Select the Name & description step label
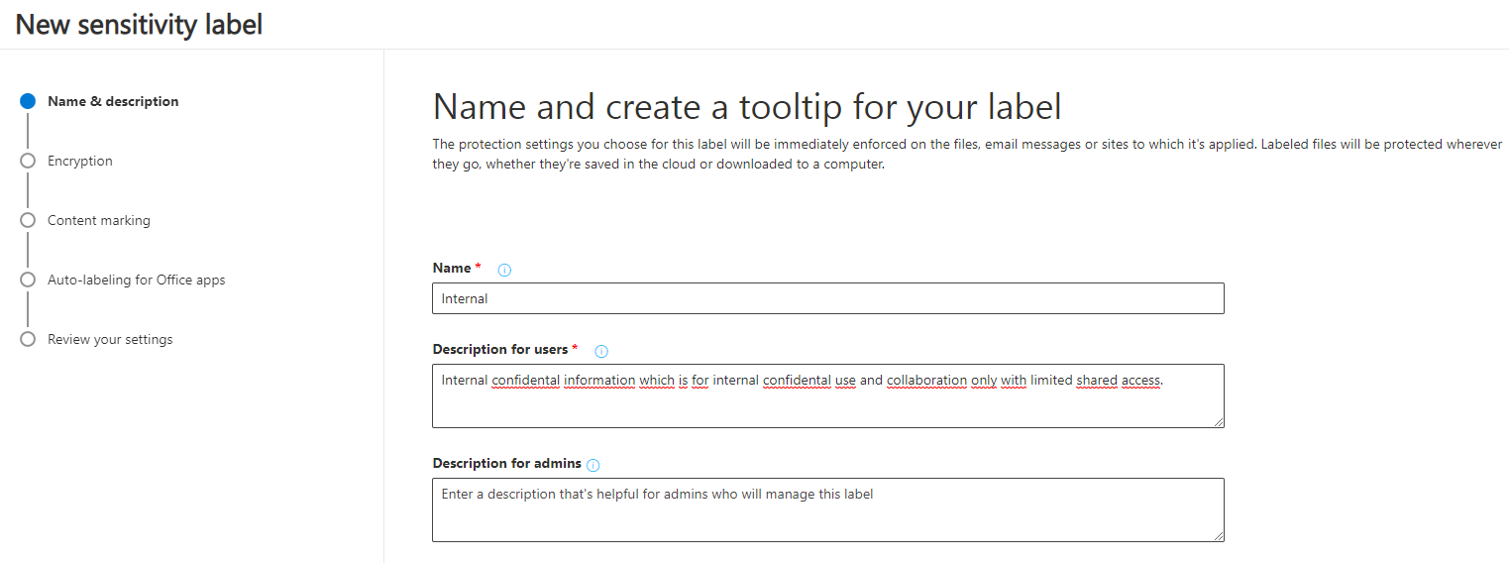1509x563 pixels. point(113,101)
